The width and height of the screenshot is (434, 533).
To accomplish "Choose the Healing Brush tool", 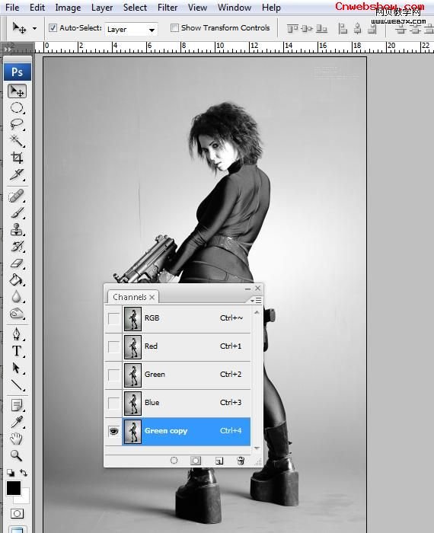I will point(17,196).
